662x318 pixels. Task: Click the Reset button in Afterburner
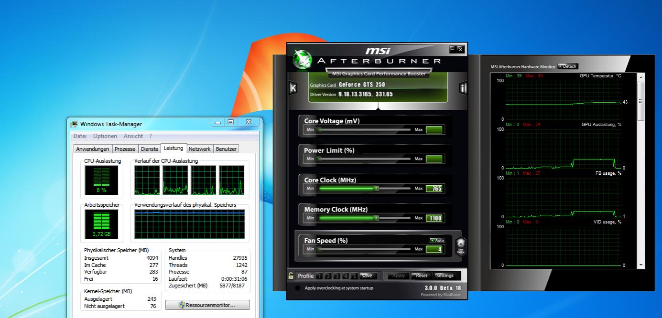pos(422,276)
